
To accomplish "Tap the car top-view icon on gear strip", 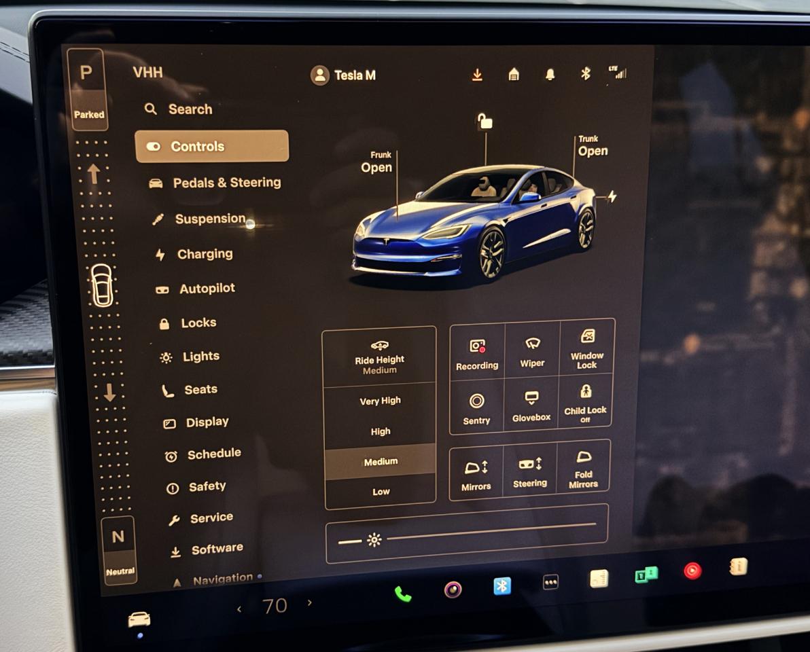I will [102, 285].
